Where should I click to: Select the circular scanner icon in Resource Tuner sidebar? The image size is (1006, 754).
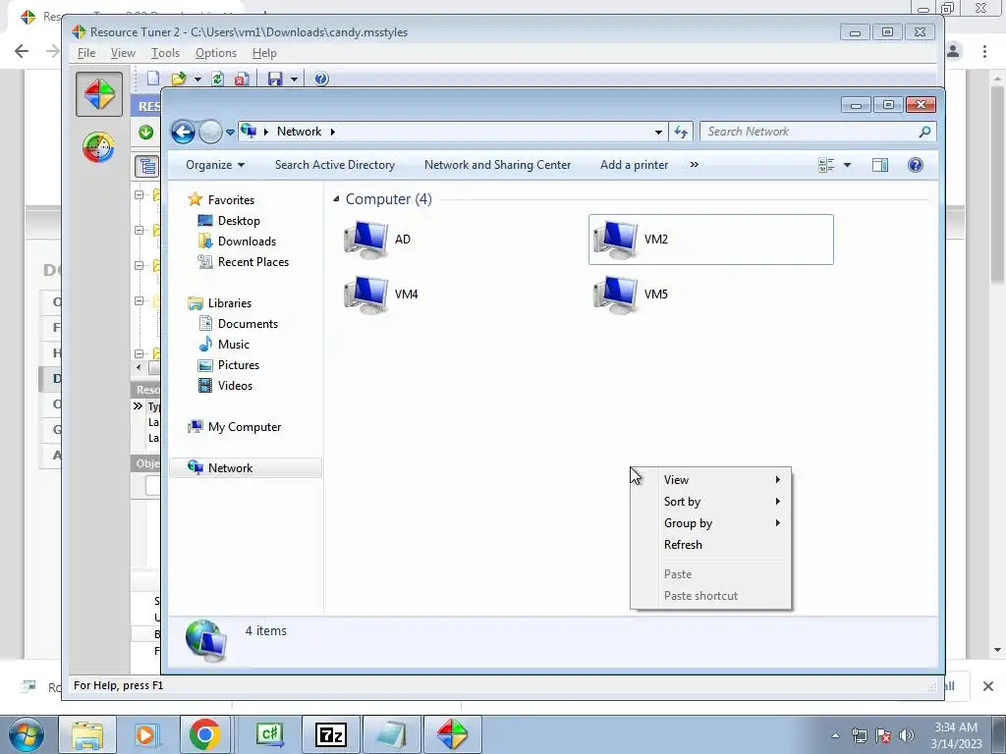pos(99,147)
